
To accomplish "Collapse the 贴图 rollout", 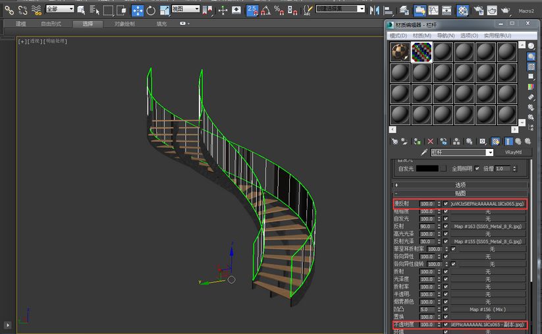I will tap(460, 193).
